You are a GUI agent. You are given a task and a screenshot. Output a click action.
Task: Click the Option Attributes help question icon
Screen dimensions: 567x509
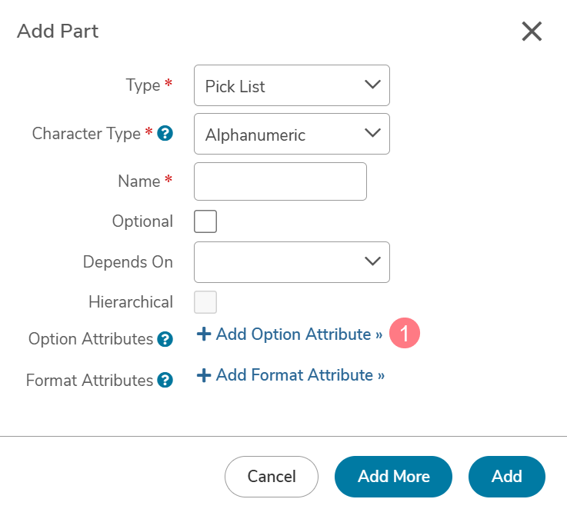[x=165, y=339]
